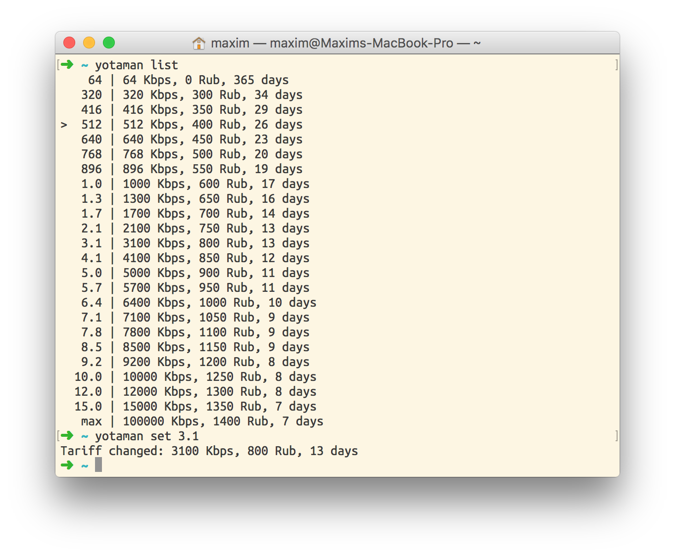Click the 'Tariff changed: 3100 Kbps' output line

209,451
